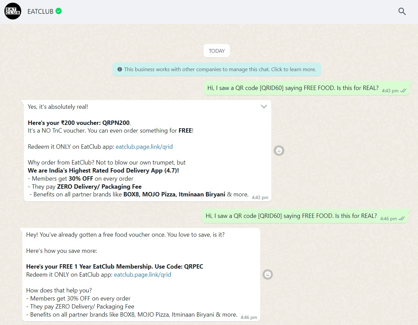Open message options chevron on voucher message
This screenshot has width=418, height=325.
click(x=264, y=106)
